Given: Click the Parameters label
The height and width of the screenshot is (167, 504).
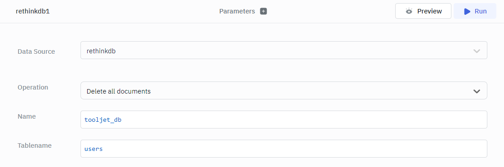Looking at the screenshot, I should [237, 11].
